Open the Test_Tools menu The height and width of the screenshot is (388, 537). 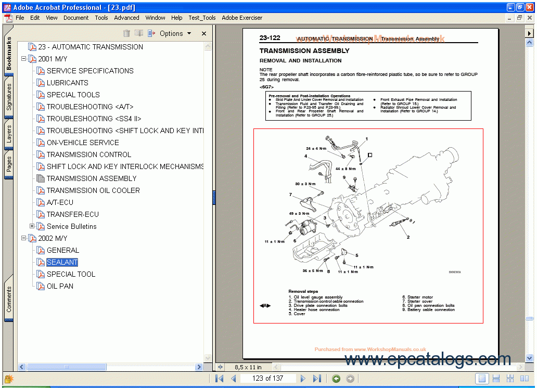202,18
